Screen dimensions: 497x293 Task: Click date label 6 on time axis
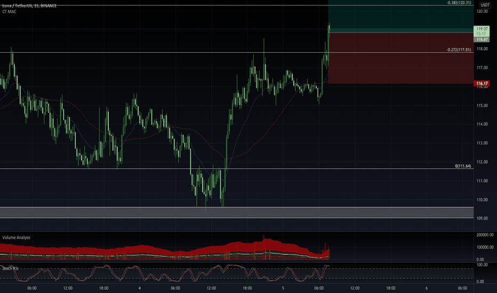(x=426, y=288)
